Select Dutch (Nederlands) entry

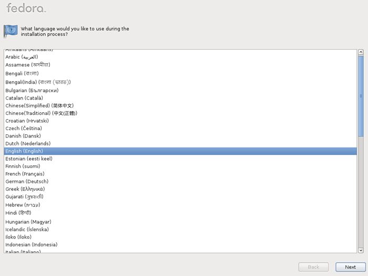180,143
